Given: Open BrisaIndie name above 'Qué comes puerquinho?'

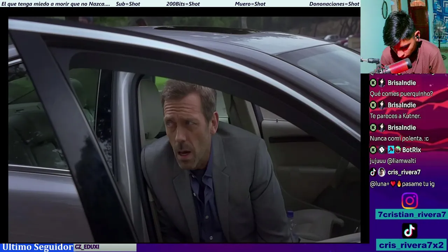Looking at the screenshot, I should (402, 83).
